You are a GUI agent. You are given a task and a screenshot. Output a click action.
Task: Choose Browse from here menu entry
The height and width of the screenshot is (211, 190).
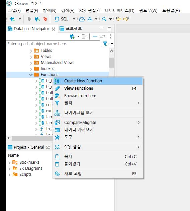[x=98, y=96]
